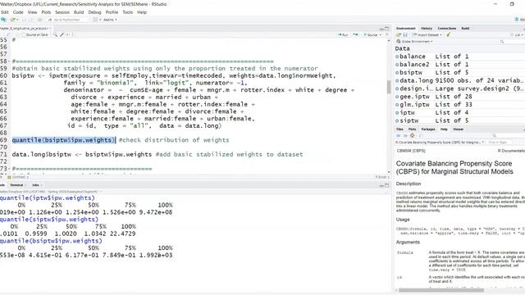Open the Session menu

(62, 12)
